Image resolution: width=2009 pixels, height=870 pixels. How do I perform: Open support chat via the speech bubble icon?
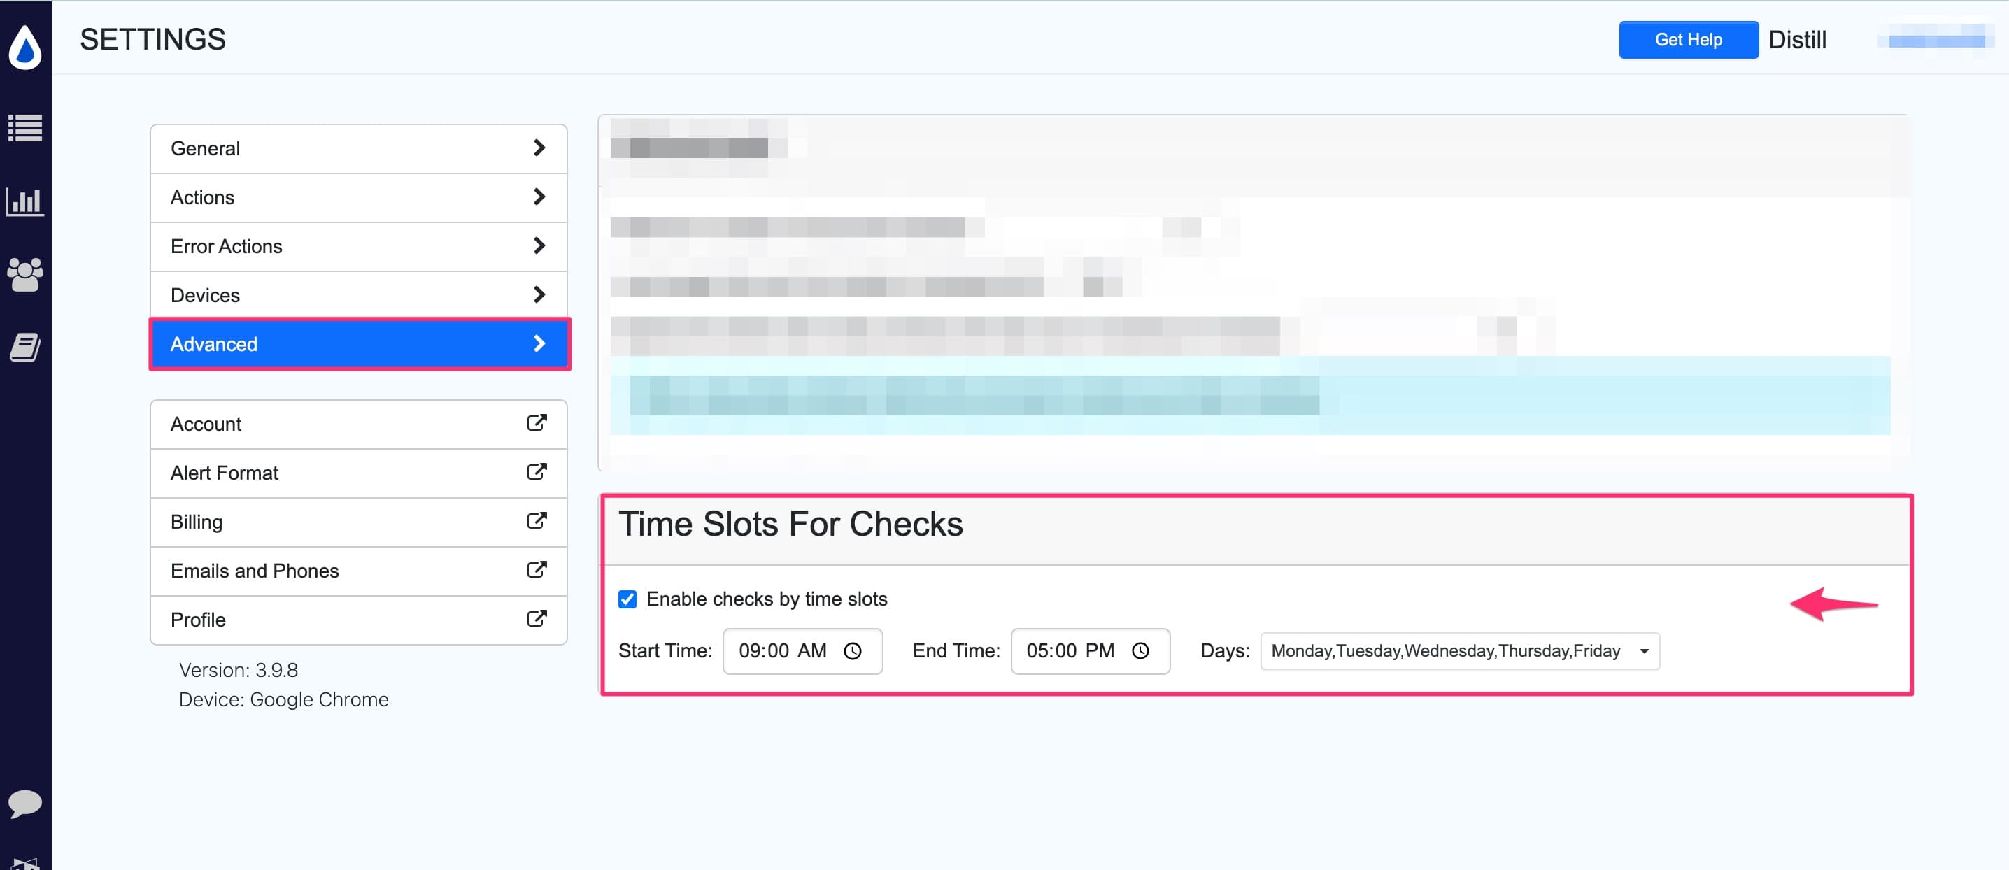pos(25,804)
